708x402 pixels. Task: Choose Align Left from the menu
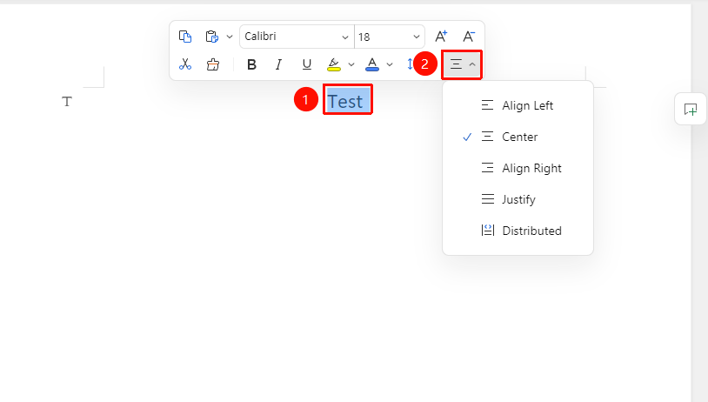coord(518,105)
